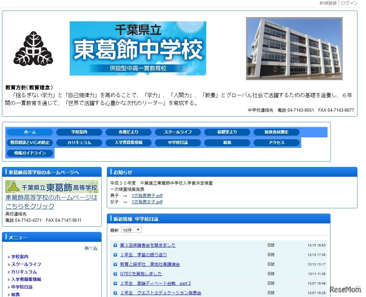The height and width of the screenshot is (297, 366).
Task: Click the メニュー panel header
Action: coord(52,237)
